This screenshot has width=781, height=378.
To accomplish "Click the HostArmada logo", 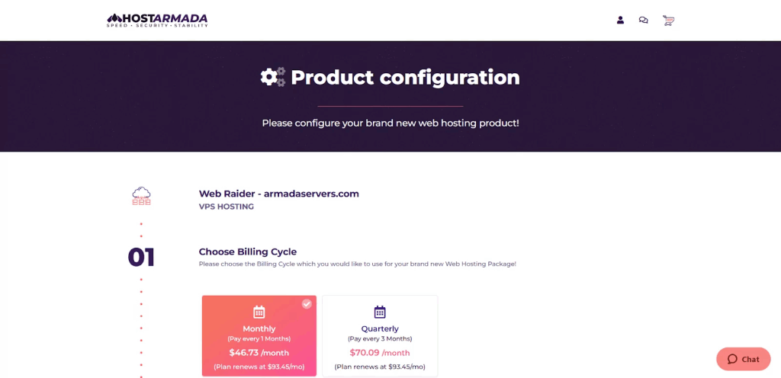I will click(x=157, y=20).
